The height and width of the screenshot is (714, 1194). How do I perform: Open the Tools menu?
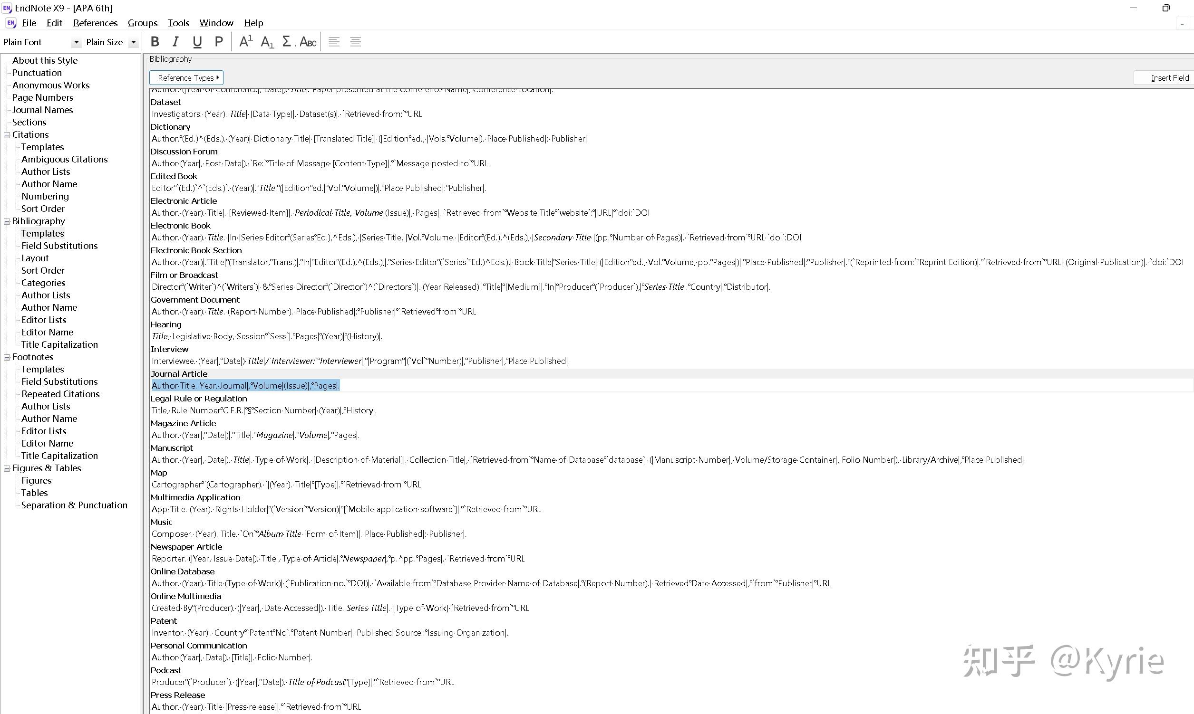point(178,23)
